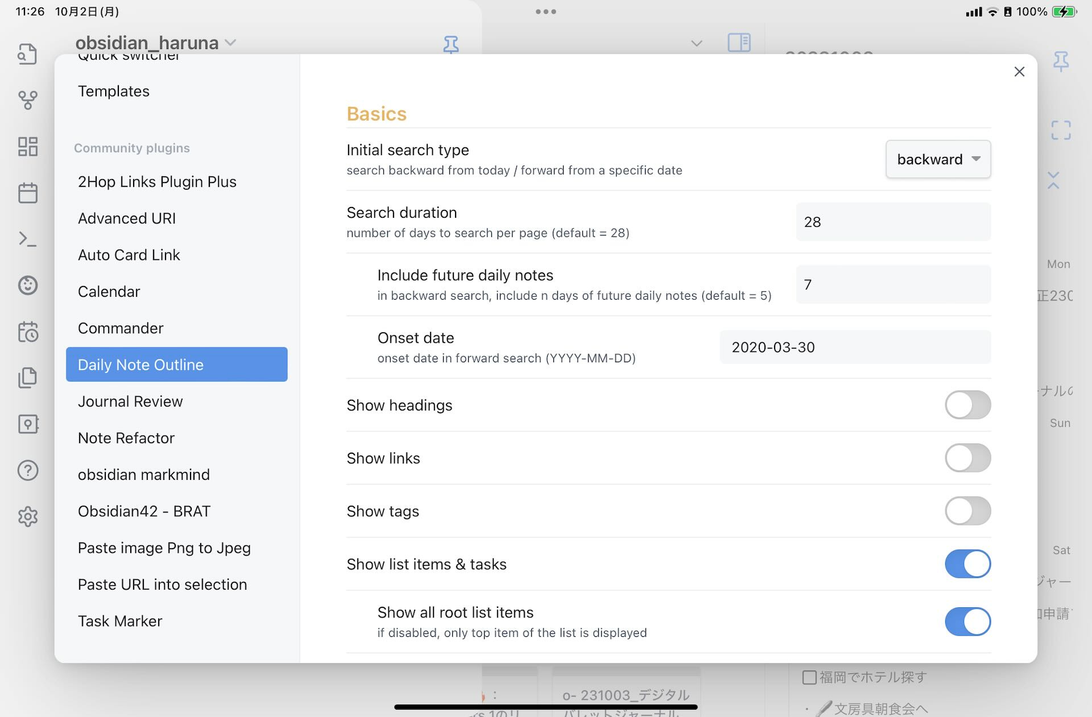Open command palette terminal icon
The width and height of the screenshot is (1092, 717).
(27, 239)
